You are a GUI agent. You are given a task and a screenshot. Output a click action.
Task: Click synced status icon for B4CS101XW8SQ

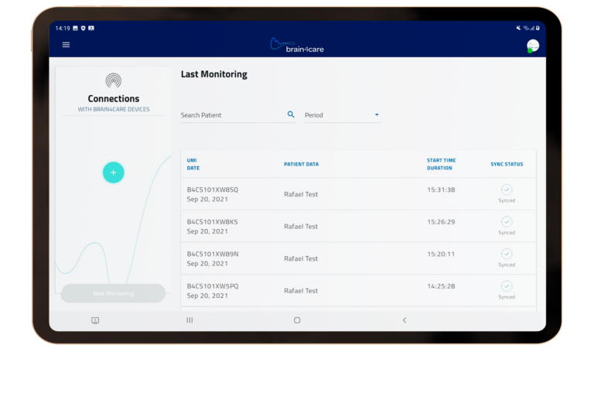pos(507,189)
